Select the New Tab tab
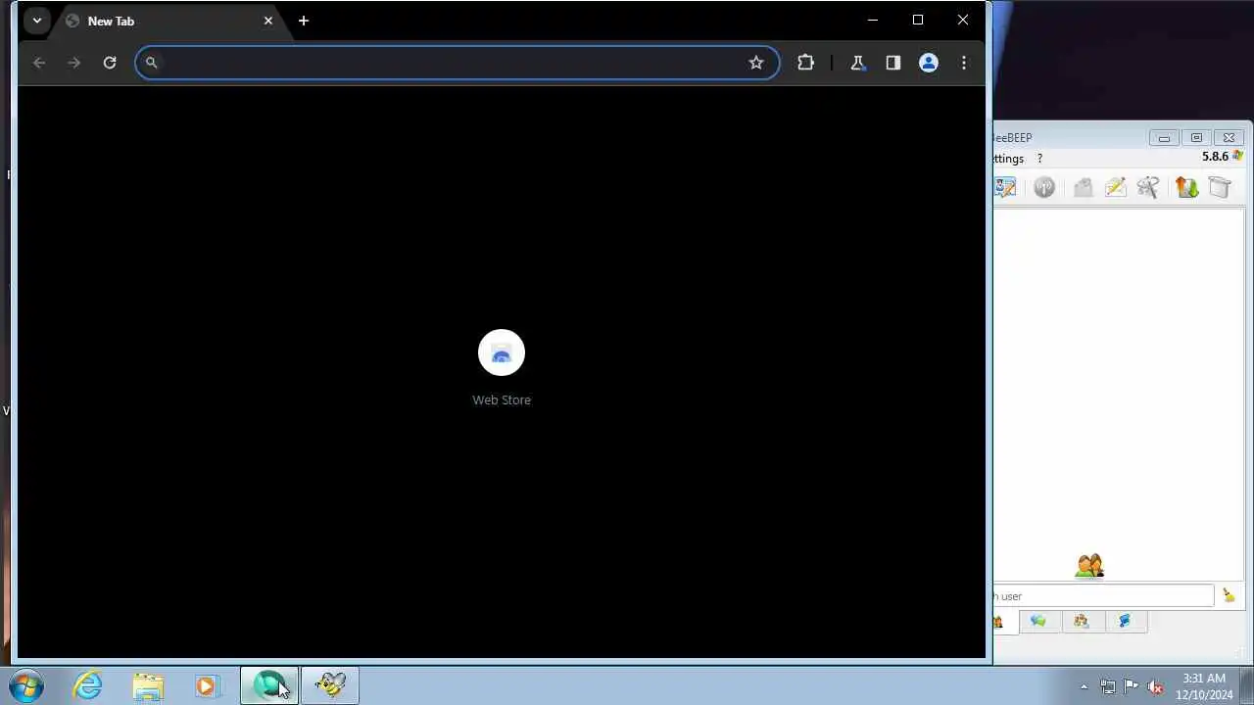This screenshot has width=1254, height=705. (169, 21)
